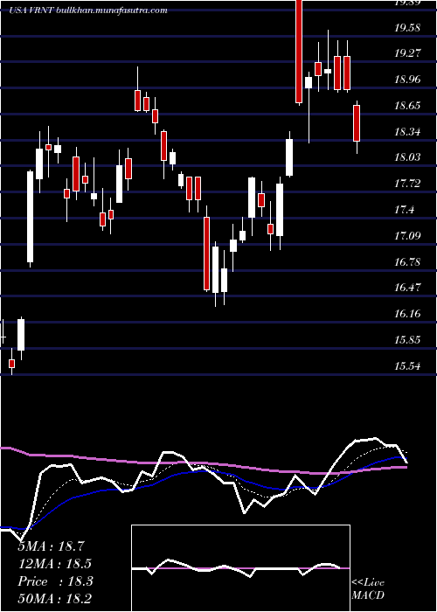This screenshot has height=612, width=437.
Task: Click the 15.54 price axis label
Action: (x=407, y=366)
